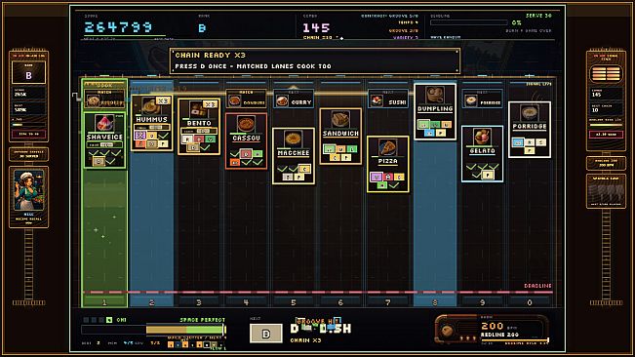Screen dimensions: 635x357
Task: Click the deadline progress bar at top
Action: tap(469, 22)
